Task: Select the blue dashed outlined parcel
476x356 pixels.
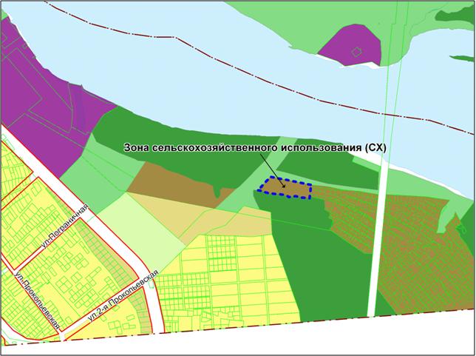Action: click(287, 188)
